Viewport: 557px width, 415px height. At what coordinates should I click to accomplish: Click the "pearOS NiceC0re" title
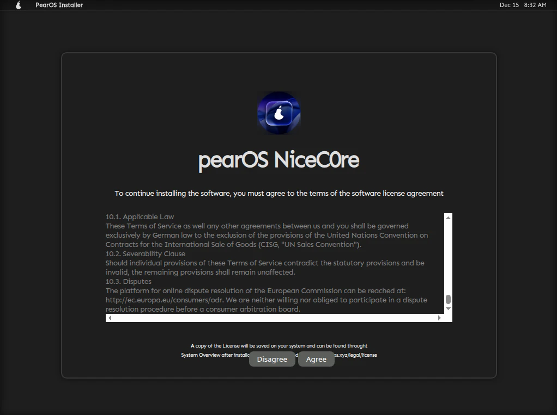tap(279, 160)
